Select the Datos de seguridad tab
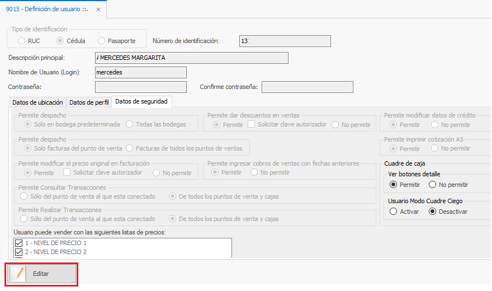492x291 pixels. [141, 102]
